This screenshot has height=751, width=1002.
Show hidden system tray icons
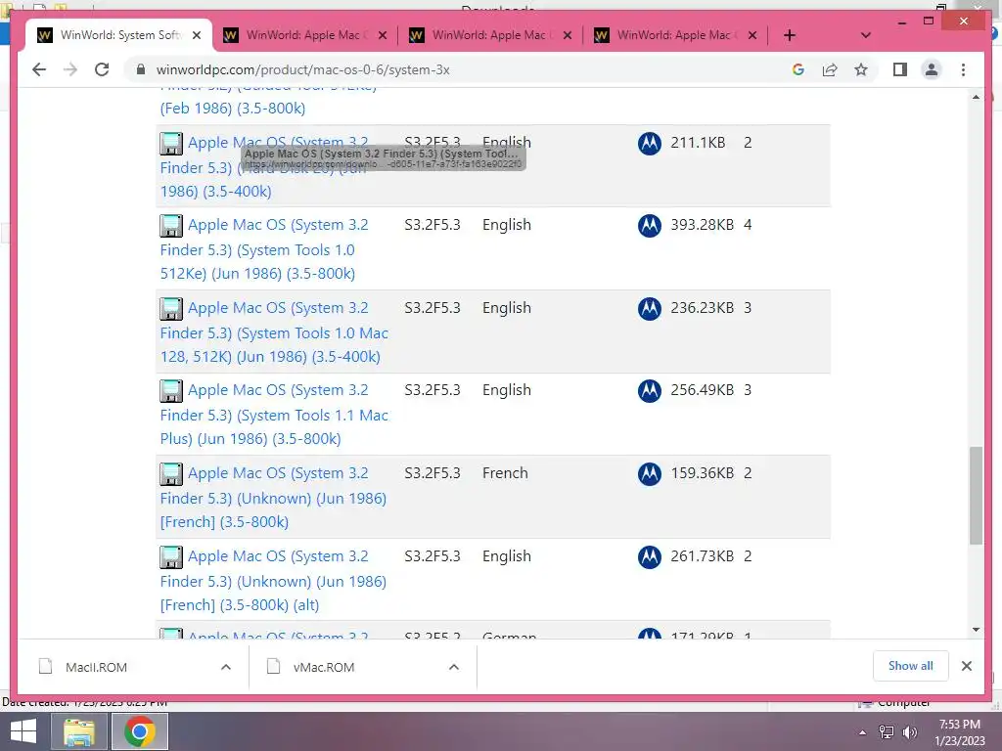[x=862, y=732]
